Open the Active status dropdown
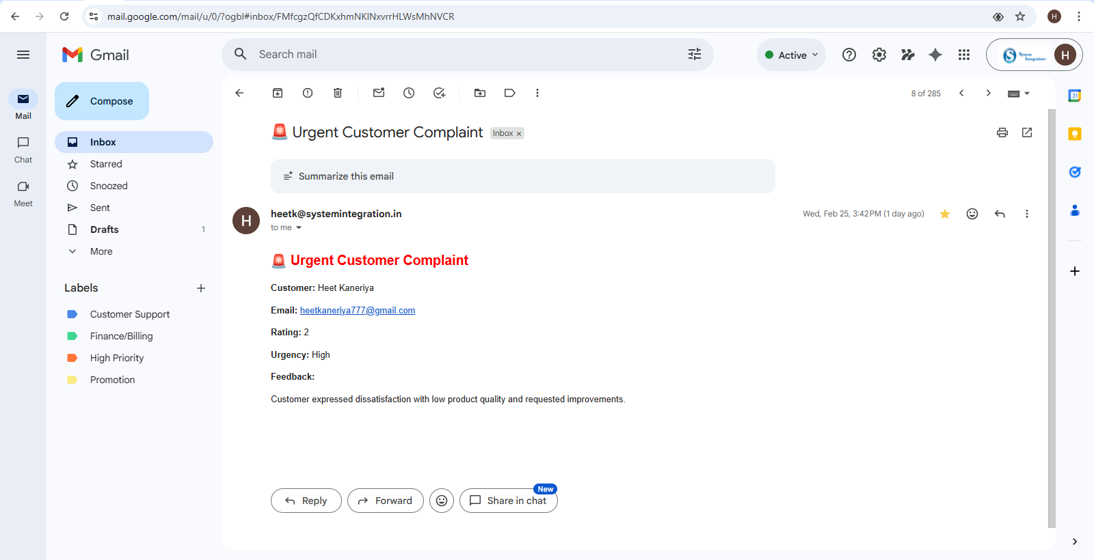Screen dimensions: 1094x560 791,55
